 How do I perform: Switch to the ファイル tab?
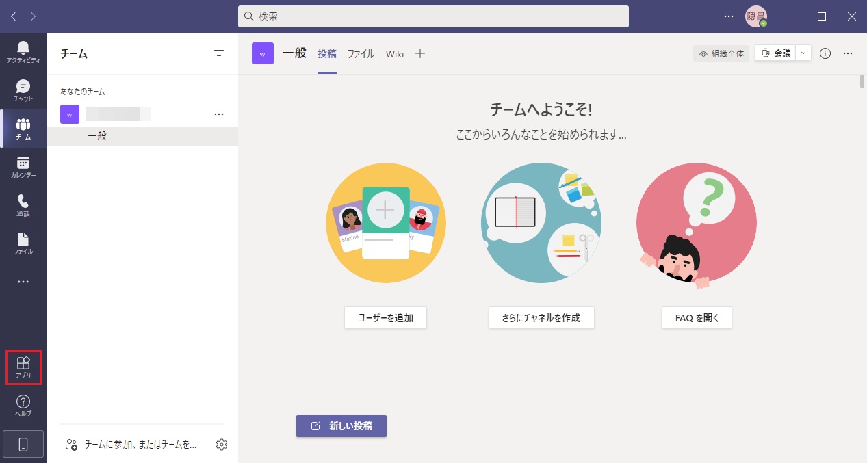[361, 53]
